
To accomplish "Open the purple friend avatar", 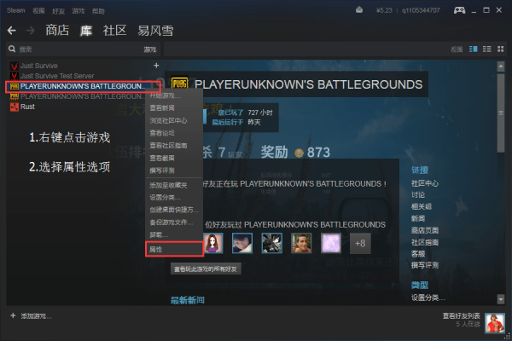I will click(x=331, y=243).
